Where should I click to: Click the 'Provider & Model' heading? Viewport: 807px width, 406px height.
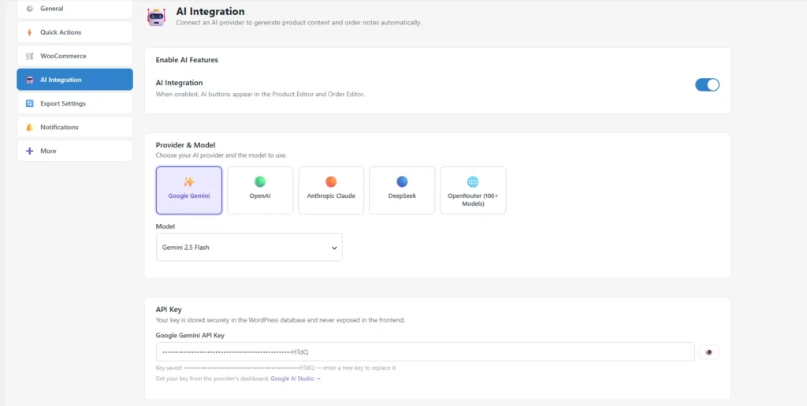(185, 145)
